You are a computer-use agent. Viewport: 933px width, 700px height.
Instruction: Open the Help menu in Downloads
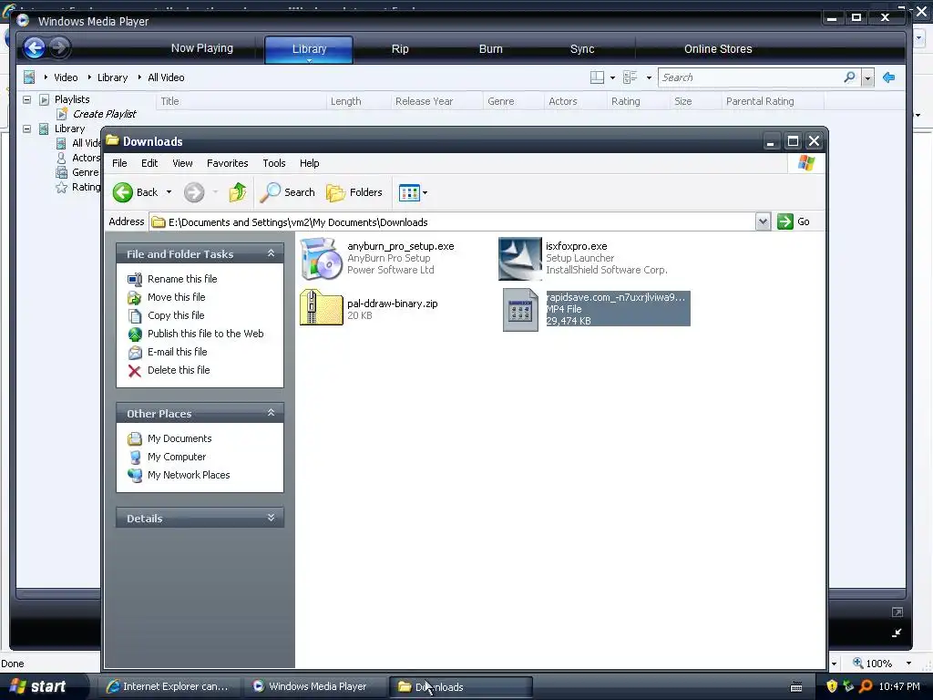(309, 163)
